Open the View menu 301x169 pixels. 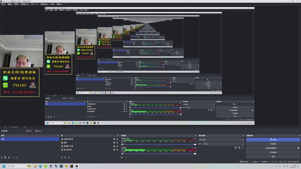(x=17, y=4)
